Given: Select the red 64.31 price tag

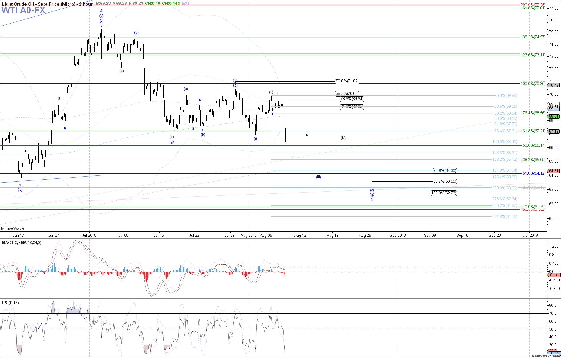Looking at the screenshot, I should pos(553,171).
